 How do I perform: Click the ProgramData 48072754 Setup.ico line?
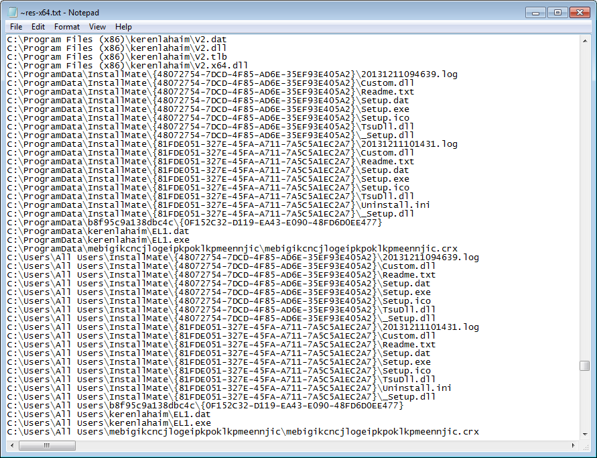[208, 118]
